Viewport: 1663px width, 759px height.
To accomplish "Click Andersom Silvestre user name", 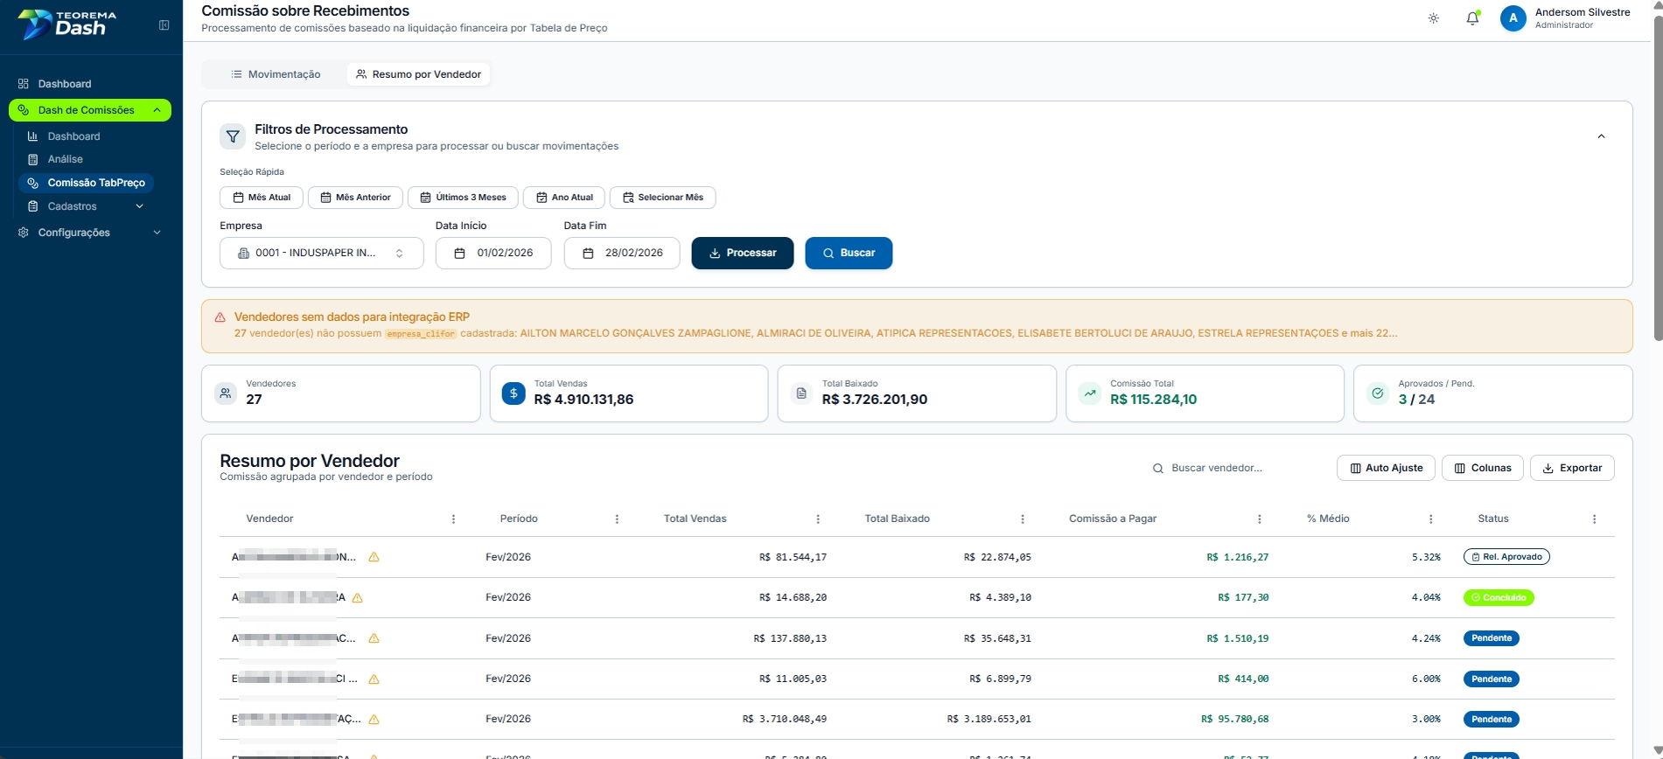I will tap(1583, 12).
